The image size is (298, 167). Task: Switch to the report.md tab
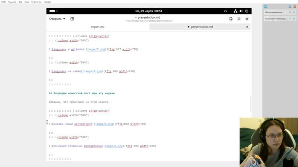pos(98,27)
